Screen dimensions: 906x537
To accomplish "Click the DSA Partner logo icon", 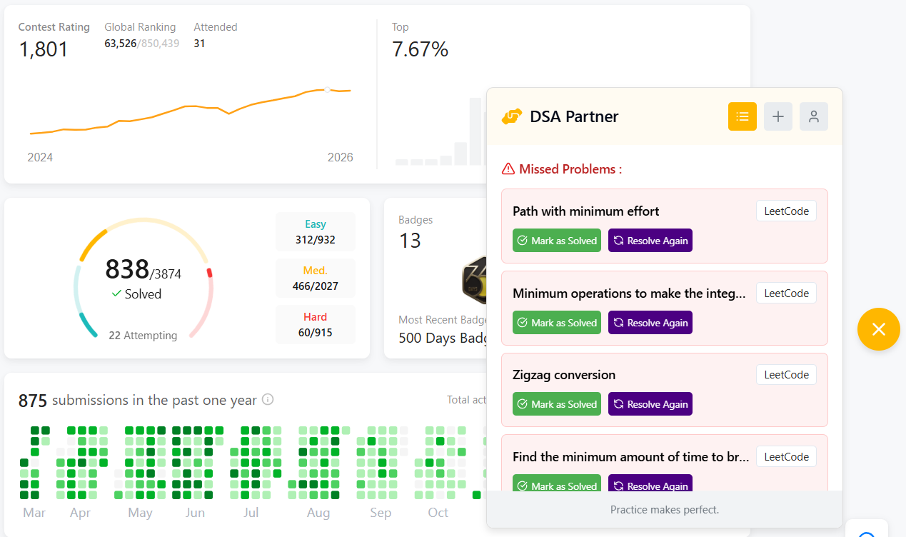I will pos(512,116).
